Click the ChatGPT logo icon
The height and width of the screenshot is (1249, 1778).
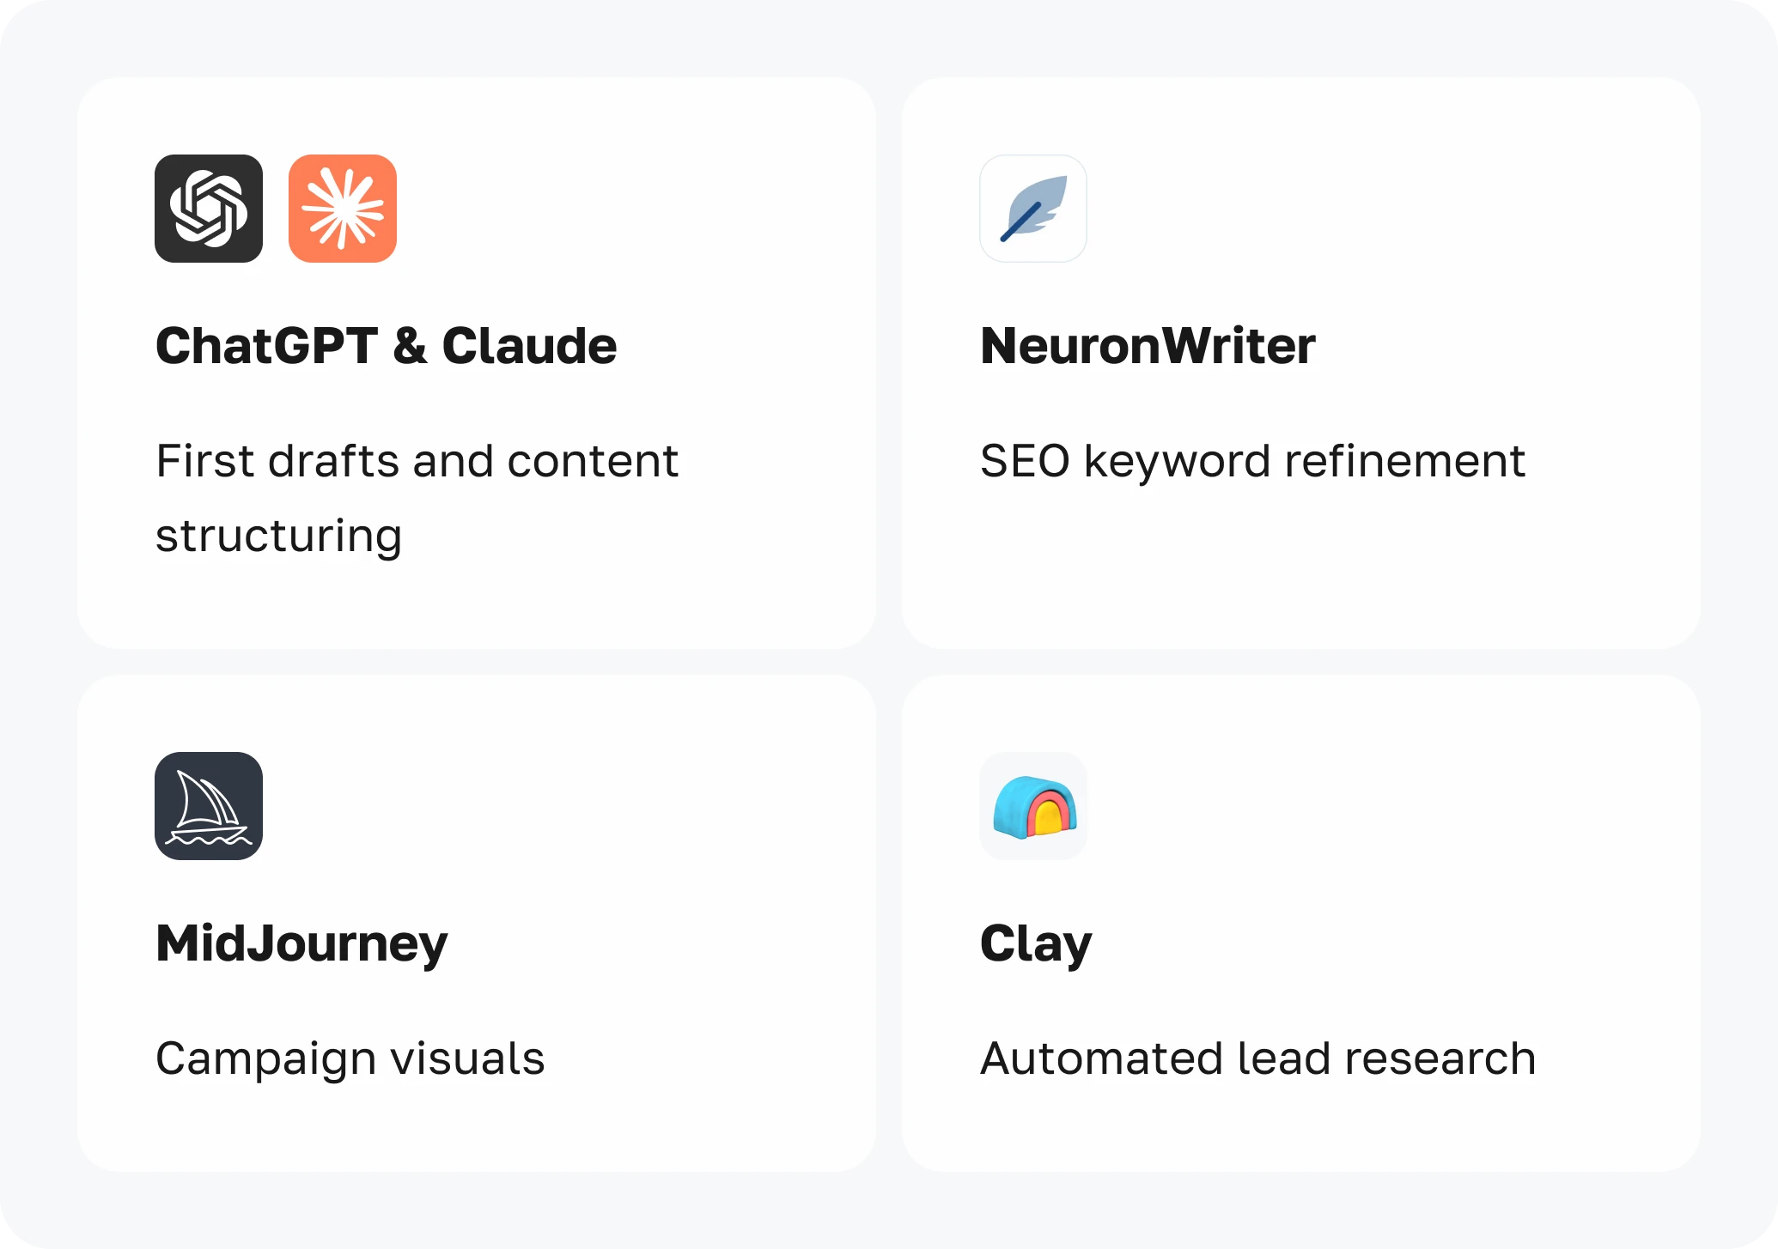[209, 209]
